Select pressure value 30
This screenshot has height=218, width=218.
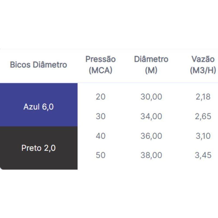coord(101,116)
